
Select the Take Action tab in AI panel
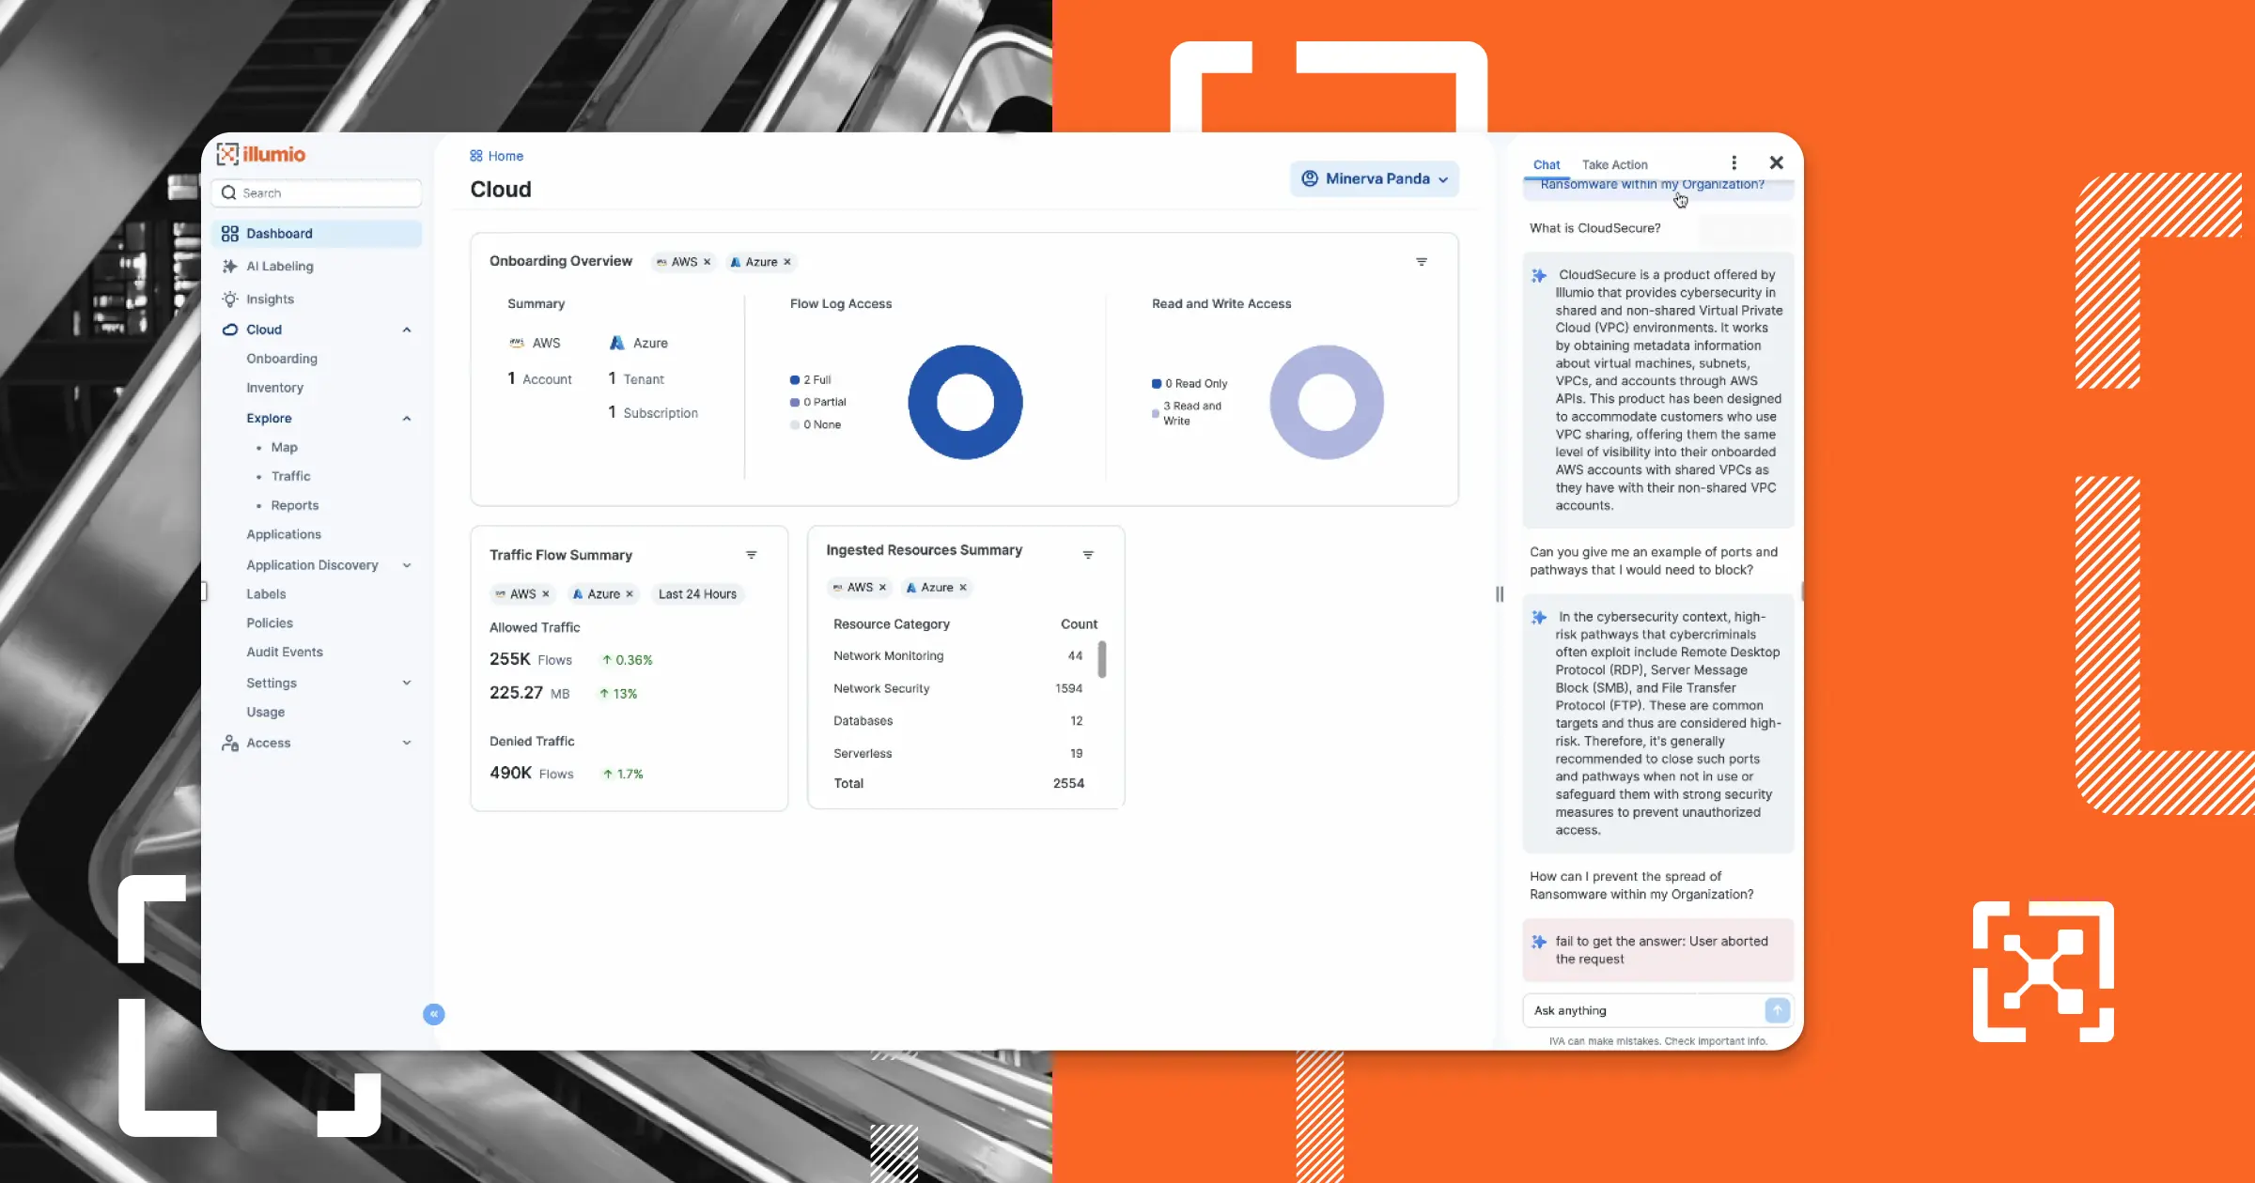[x=1613, y=164]
